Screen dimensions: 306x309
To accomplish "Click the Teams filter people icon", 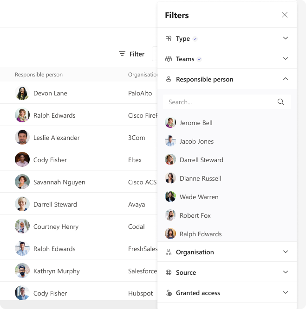I will point(169,59).
